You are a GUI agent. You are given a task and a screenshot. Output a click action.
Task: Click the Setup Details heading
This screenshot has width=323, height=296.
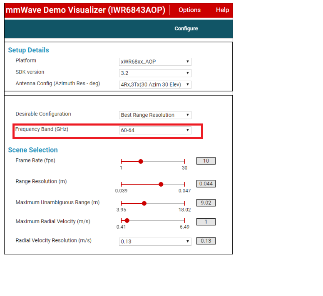[x=28, y=50]
